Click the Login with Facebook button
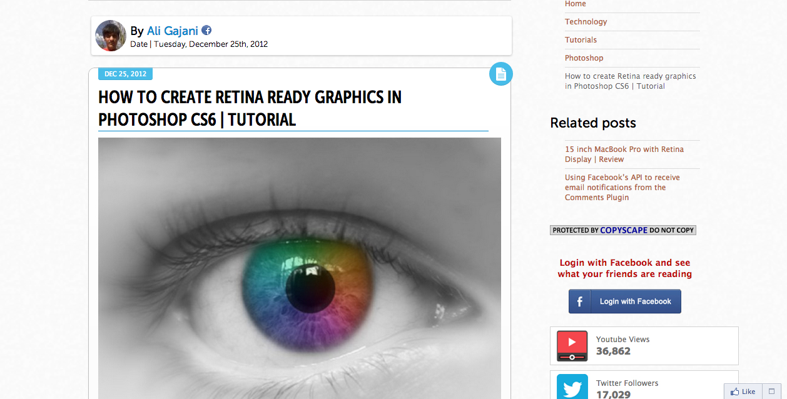The width and height of the screenshot is (787, 399). pyautogui.click(x=625, y=301)
